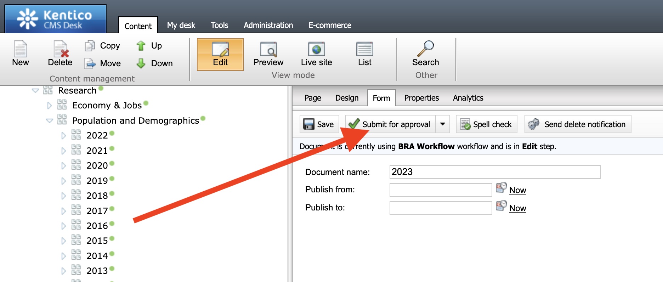
Task: Click the Document name input field
Action: point(494,172)
